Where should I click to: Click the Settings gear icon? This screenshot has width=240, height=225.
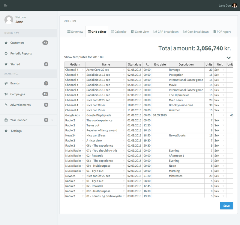(6, 131)
